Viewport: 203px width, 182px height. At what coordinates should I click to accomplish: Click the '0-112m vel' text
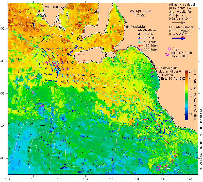point(166,75)
